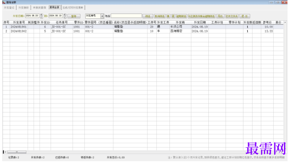Click the 查询 search button
294x162 pixels.
click(x=73, y=16)
